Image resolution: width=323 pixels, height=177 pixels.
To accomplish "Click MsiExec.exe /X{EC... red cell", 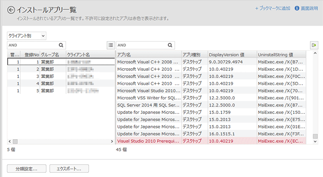I will tap(281, 141).
